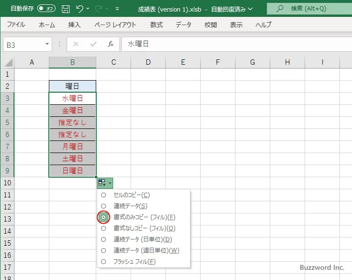This screenshot has width=352, height=280.
Task: Open the Undo history dropdown arrow
Action: pos(88,9)
